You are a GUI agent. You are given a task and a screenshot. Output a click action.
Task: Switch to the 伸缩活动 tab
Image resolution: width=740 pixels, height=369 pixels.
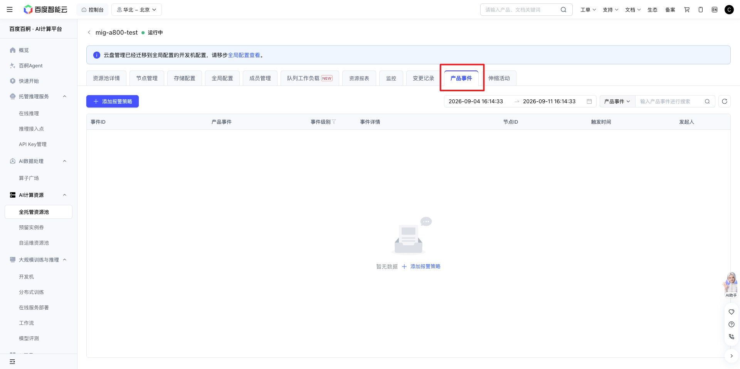pos(499,78)
